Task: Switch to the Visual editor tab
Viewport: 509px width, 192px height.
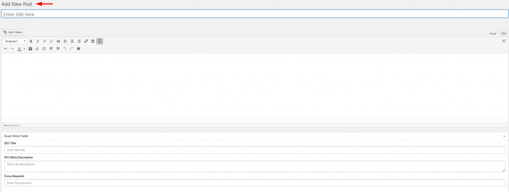Action: coord(493,34)
